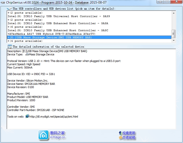Select the +(4 ports available) row
The image size is (183, 143).
89,41
